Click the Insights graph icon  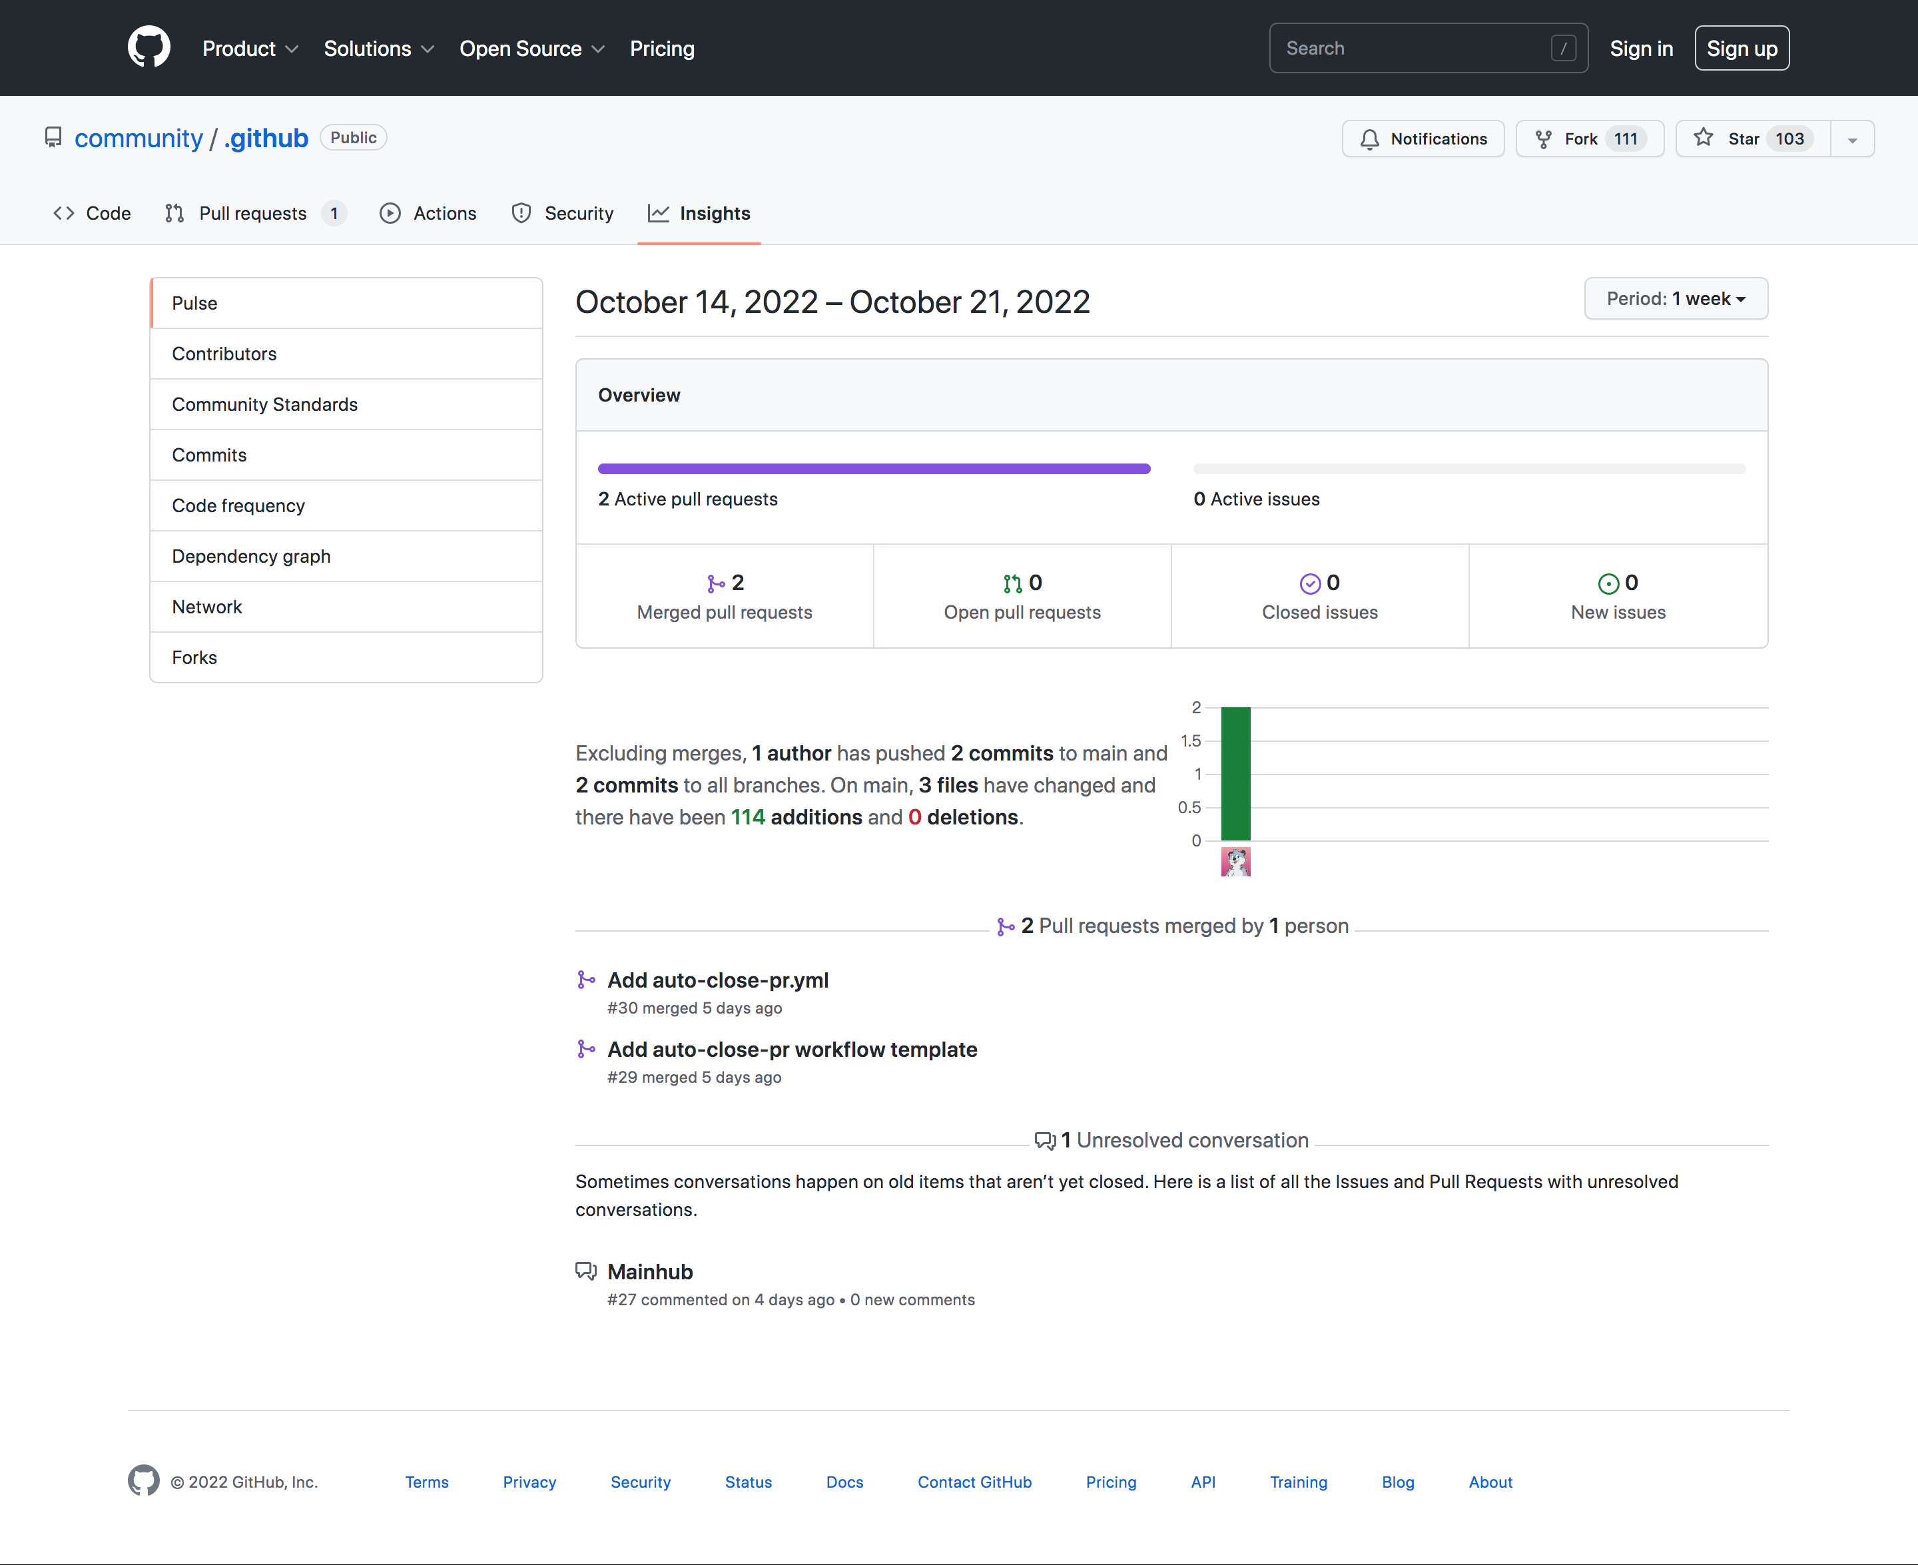[659, 214]
